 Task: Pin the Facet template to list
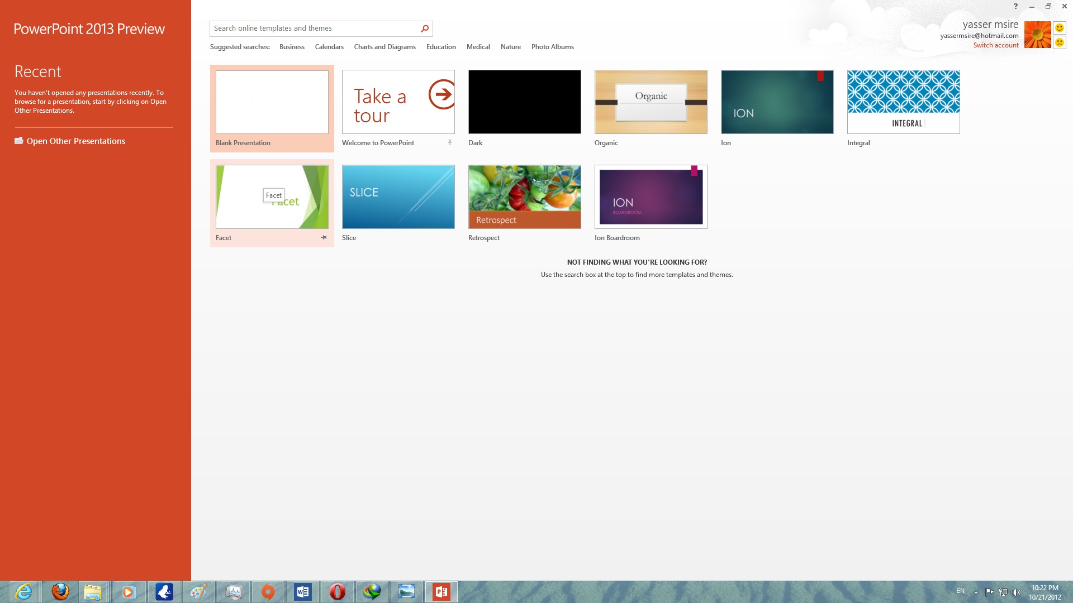pos(324,237)
